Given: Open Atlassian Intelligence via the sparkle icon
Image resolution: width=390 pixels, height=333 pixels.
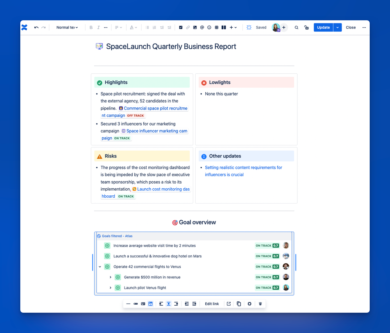Looking at the screenshot, I should coord(249,27).
